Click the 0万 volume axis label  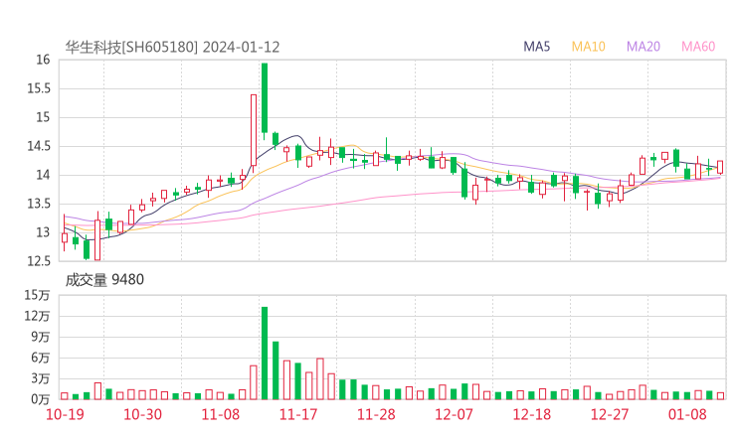click(41, 399)
